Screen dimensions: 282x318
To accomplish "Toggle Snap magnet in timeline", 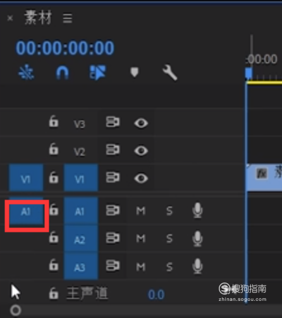I will (x=62, y=72).
